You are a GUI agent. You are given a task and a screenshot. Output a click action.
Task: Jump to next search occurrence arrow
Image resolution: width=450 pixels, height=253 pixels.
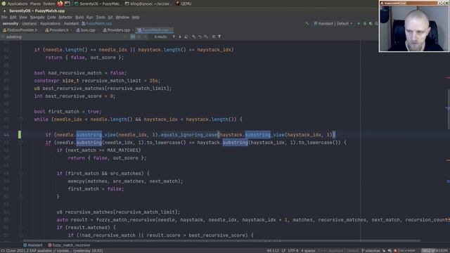(x=180, y=37)
